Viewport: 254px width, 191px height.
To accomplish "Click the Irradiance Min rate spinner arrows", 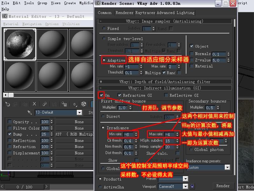I will pos(136,134).
